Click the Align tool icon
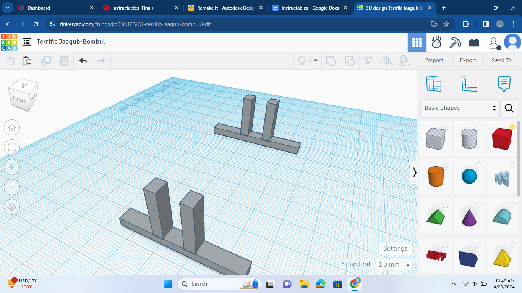Image resolution: width=522 pixels, height=293 pixels. pyautogui.click(x=368, y=61)
